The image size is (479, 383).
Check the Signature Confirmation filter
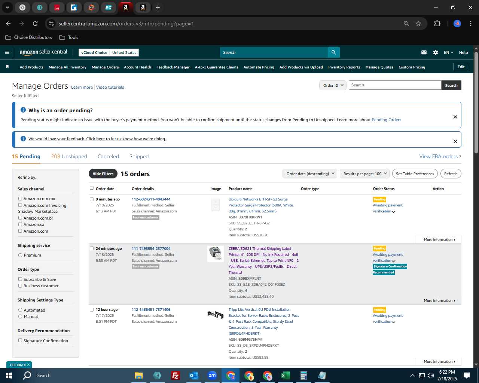(20, 340)
